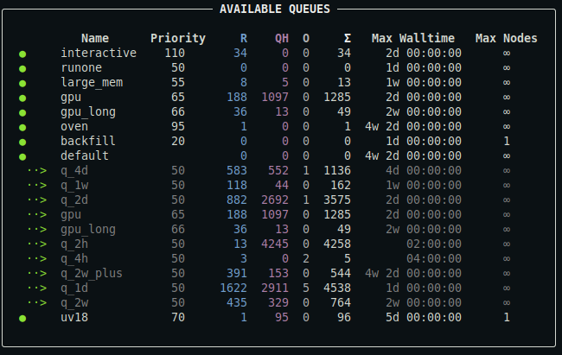Click the infinity symbol in interactive row
This screenshot has height=355, width=562.
pos(507,54)
